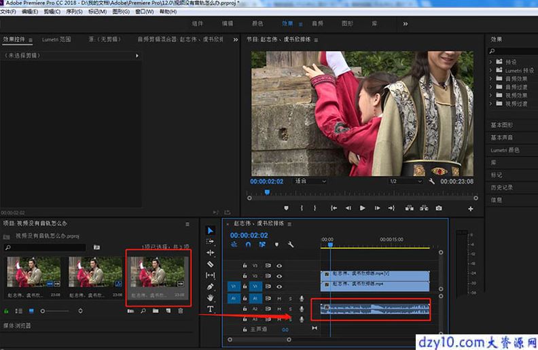
Task: Toggle lock on the V2 track
Action: coord(245,276)
